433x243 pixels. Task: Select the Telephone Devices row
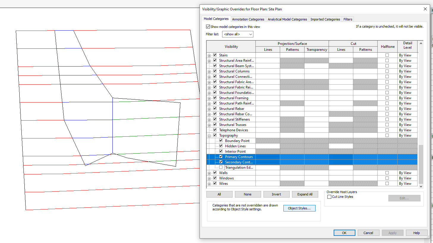click(312, 130)
